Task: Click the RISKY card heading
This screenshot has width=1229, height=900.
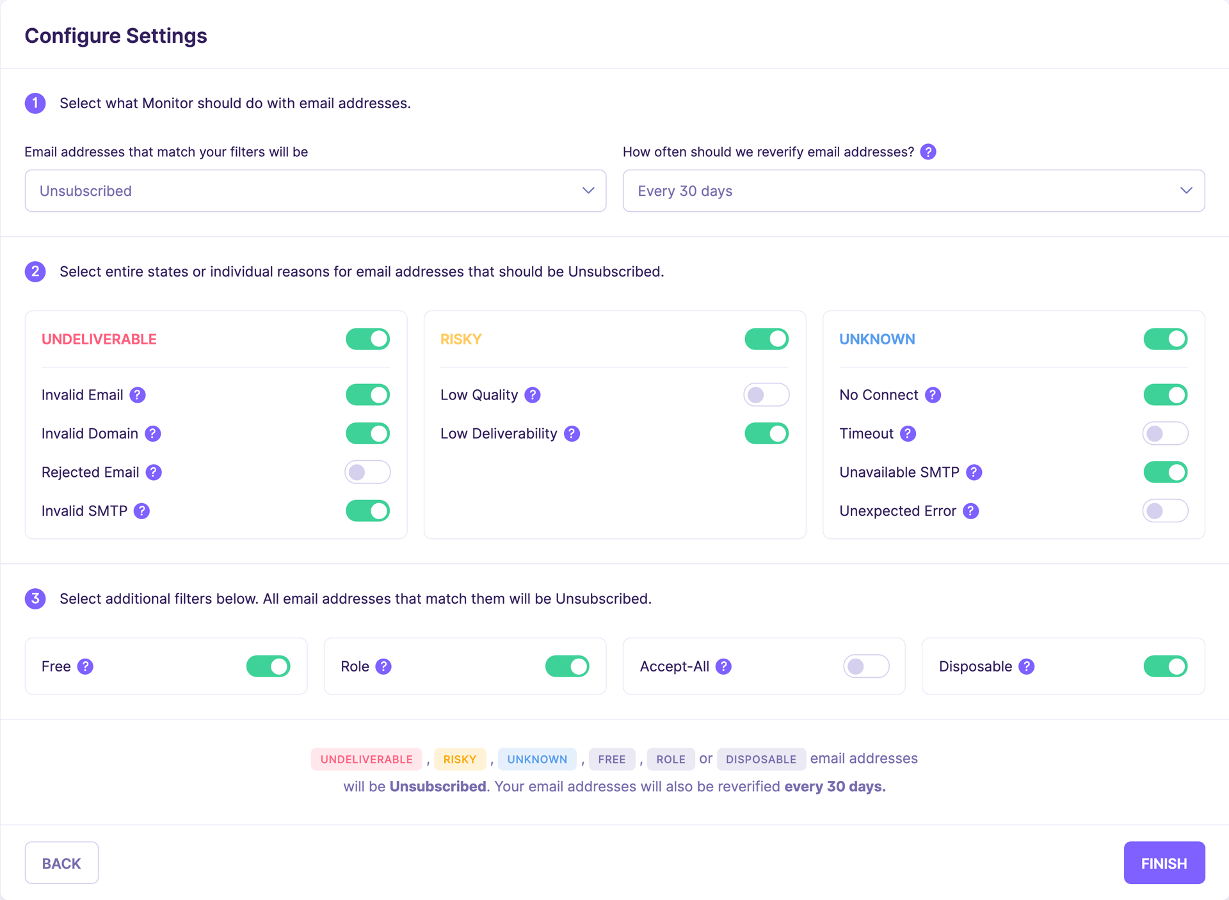Action: [461, 339]
